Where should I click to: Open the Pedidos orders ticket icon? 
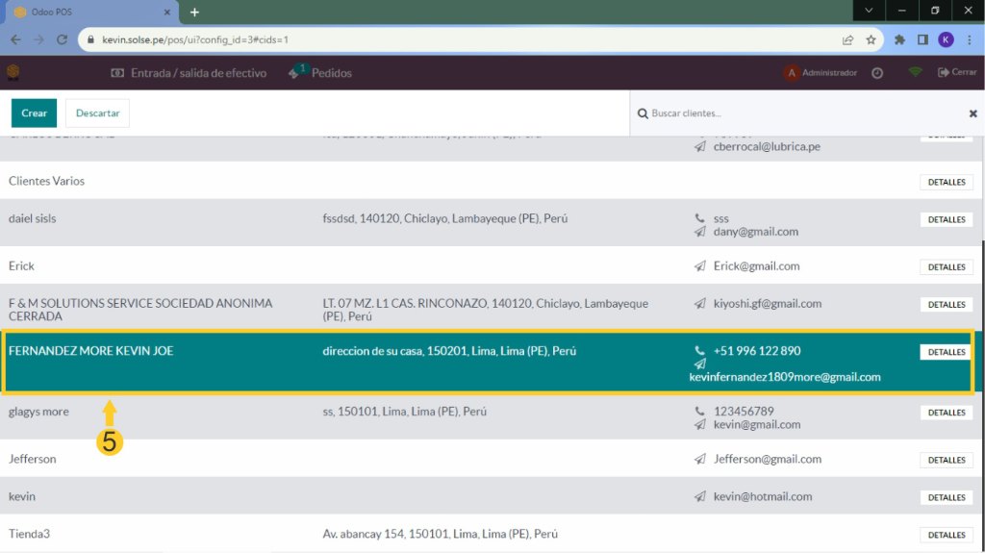pos(294,73)
